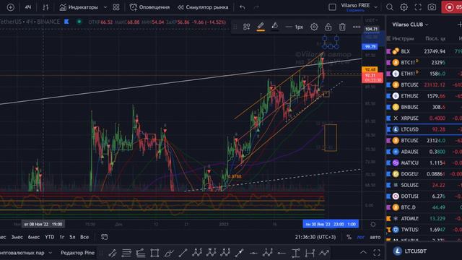Open the quick search magnifier

point(390,7)
